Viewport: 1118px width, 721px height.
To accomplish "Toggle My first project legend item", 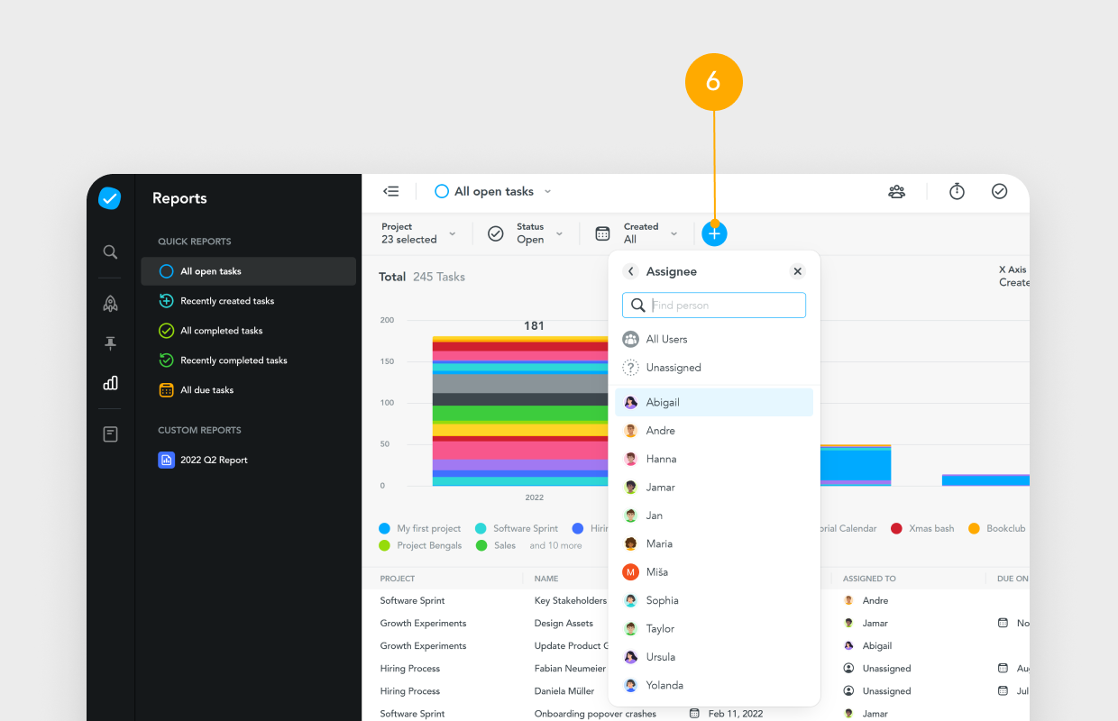I will point(420,528).
